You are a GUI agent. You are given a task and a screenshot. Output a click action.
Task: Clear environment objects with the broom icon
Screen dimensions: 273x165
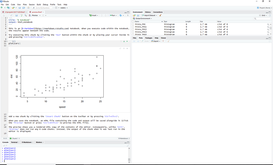click(160, 15)
